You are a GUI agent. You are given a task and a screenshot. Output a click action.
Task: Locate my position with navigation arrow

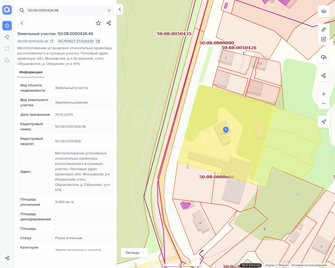(324, 122)
